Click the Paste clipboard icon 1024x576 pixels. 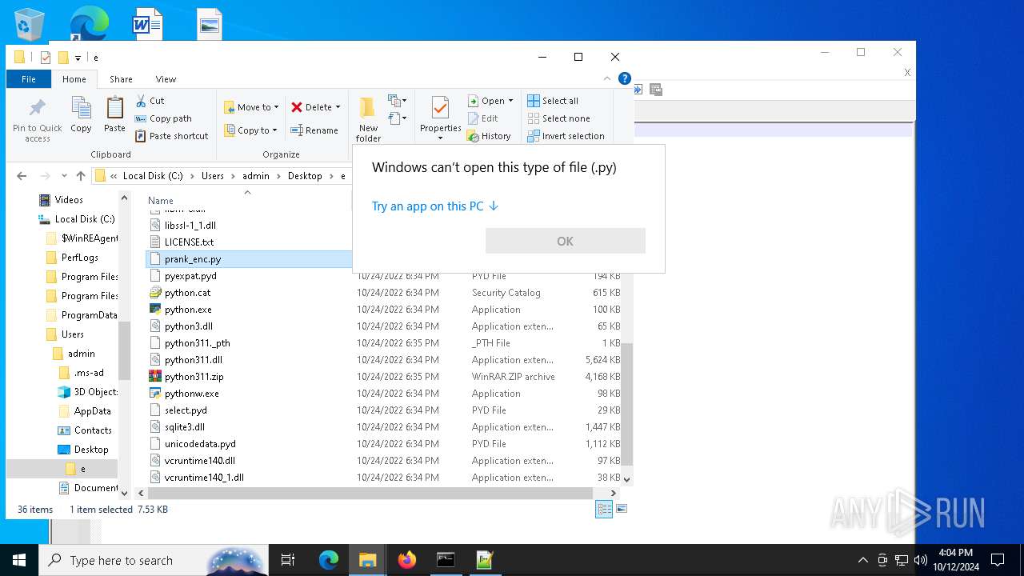pyautogui.click(x=114, y=109)
